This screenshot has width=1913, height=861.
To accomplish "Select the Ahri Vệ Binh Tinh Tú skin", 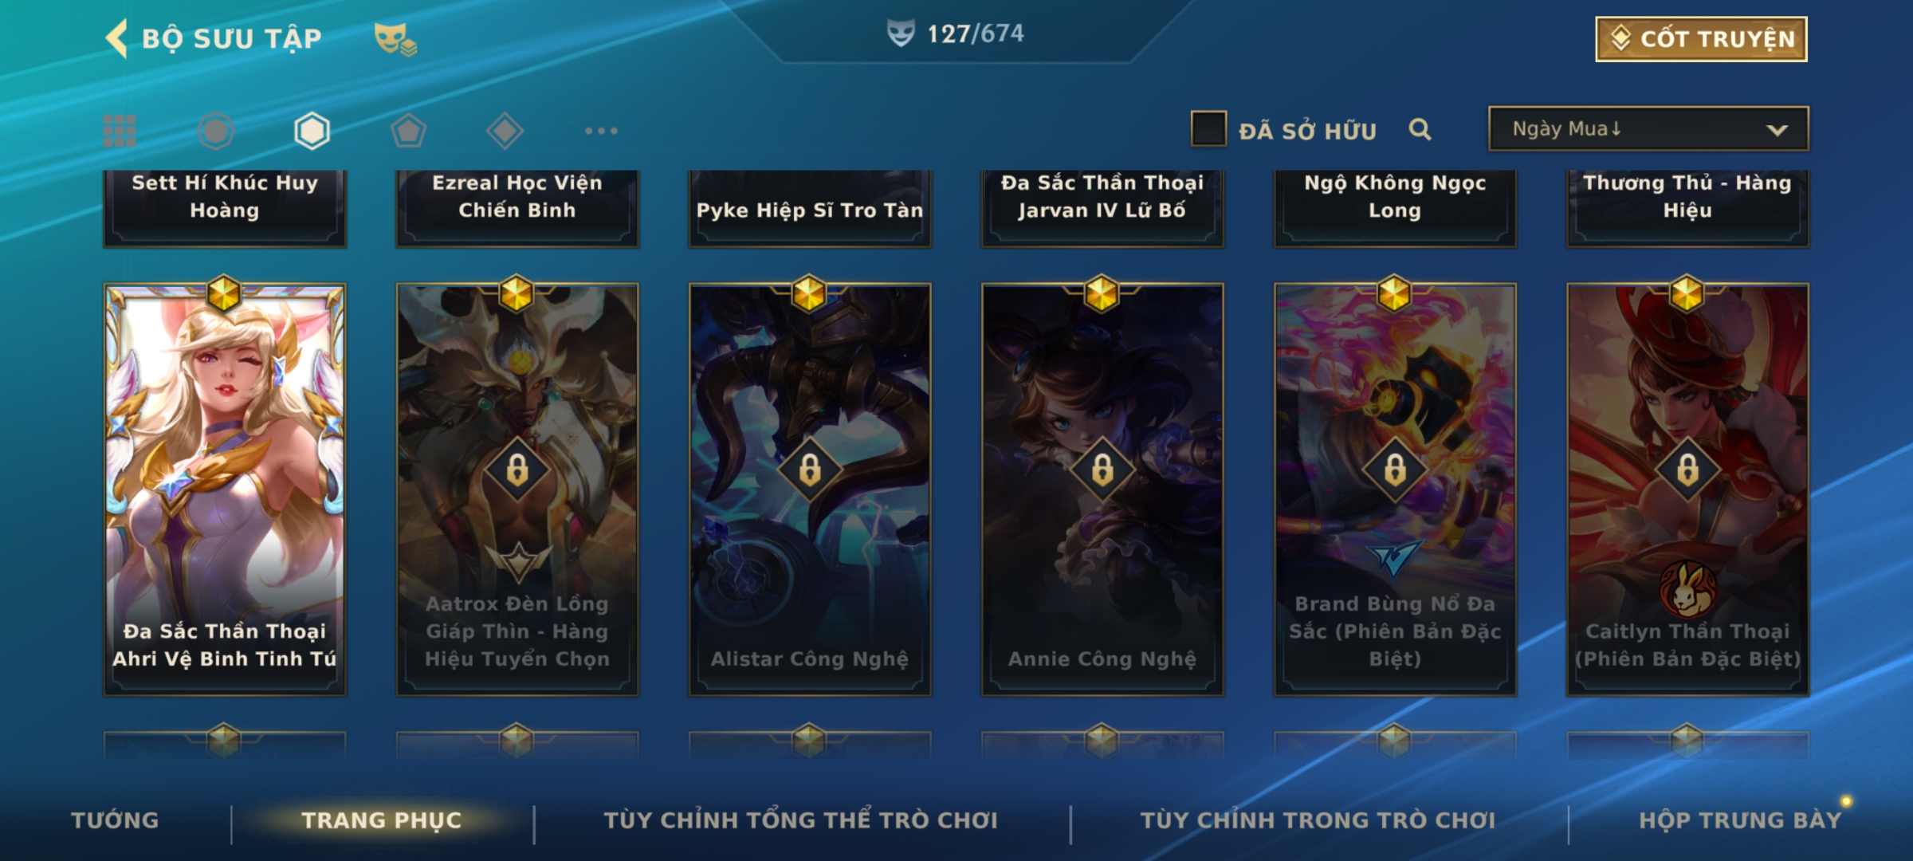I will (225, 489).
